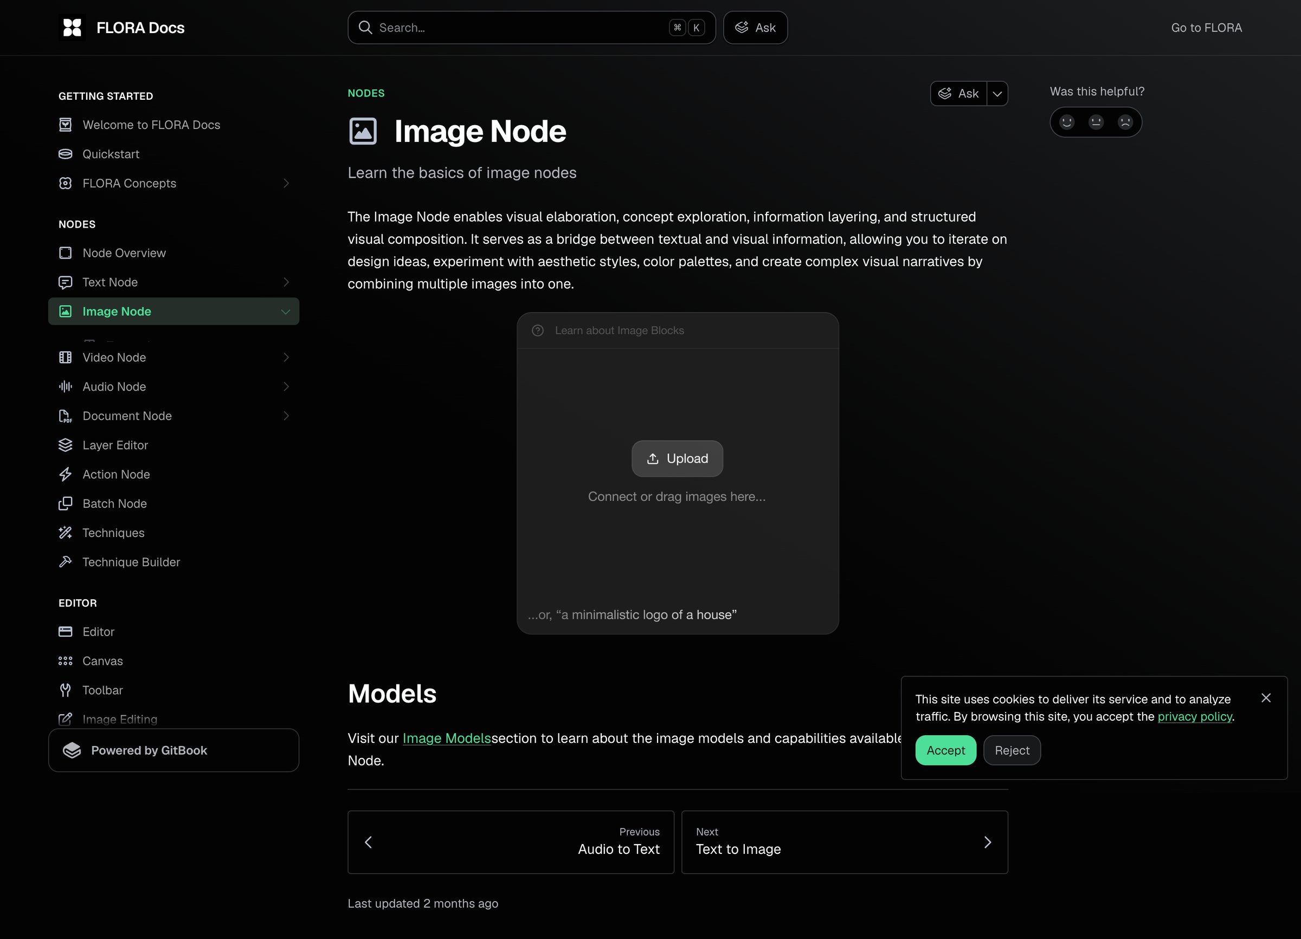Expand the Text Node section chevron
Screen dimensions: 1301x939
pyautogui.click(x=286, y=282)
